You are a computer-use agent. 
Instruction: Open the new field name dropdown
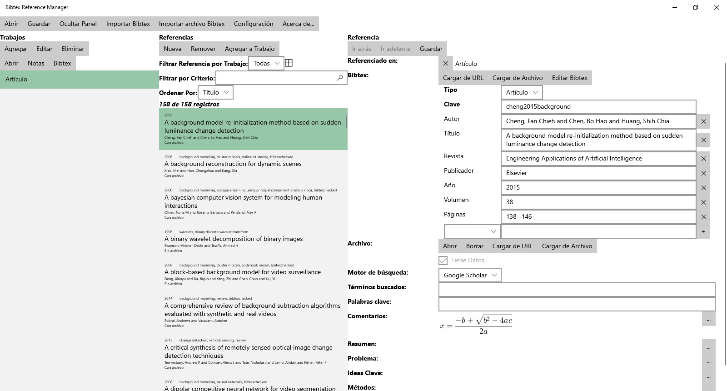tap(472, 231)
